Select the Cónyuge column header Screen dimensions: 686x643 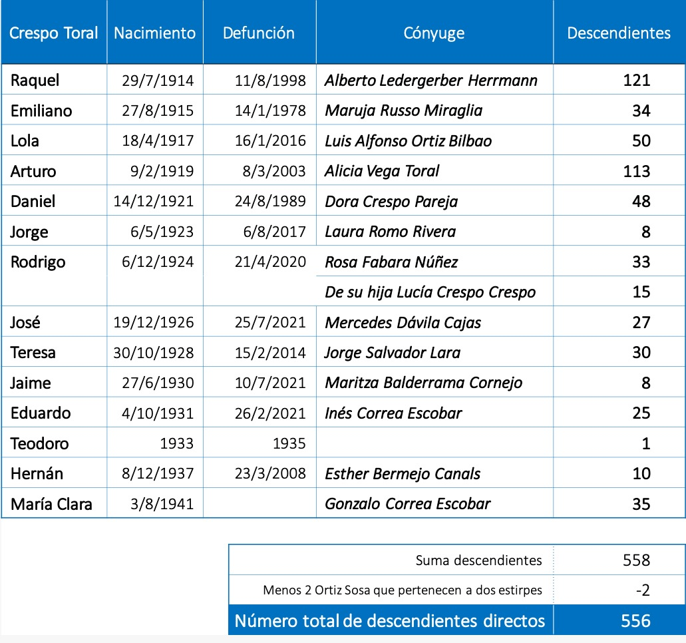pyautogui.click(x=434, y=33)
